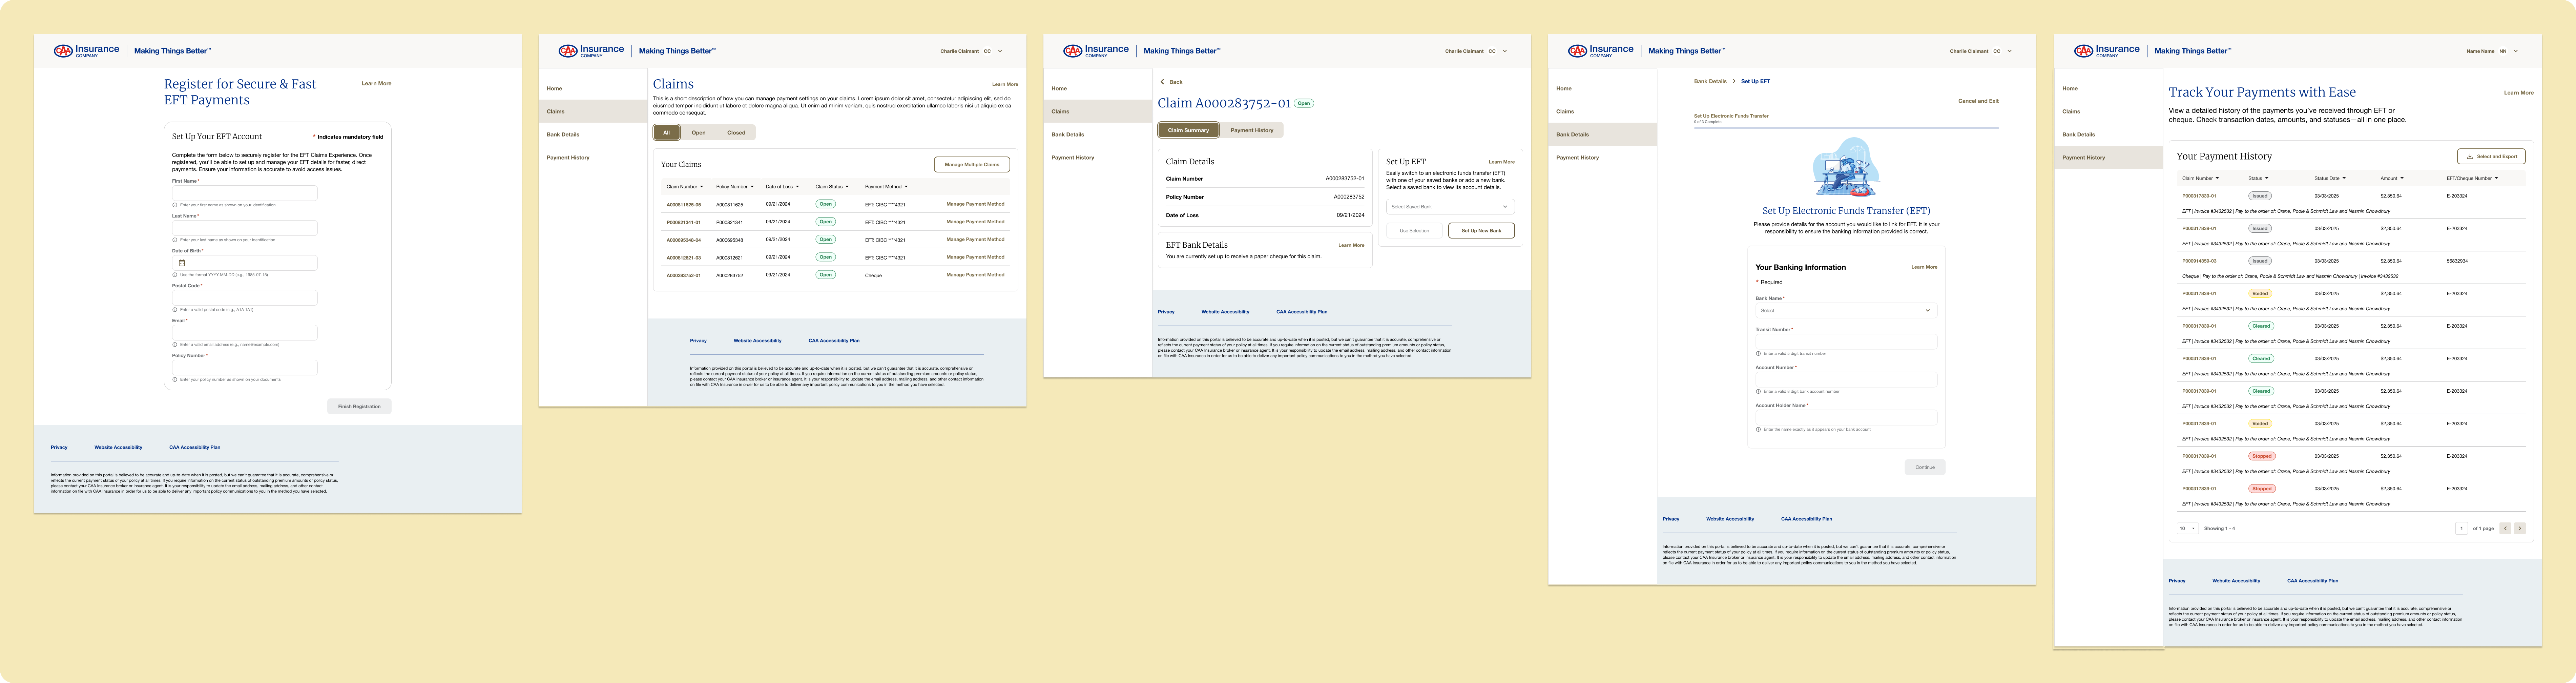Click the Bank Details breadcrumb link
The height and width of the screenshot is (683, 2576).
[1710, 81]
